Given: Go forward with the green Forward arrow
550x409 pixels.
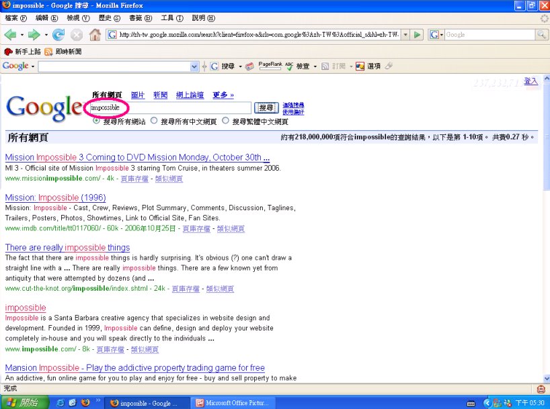Looking at the screenshot, I should 34,35.
